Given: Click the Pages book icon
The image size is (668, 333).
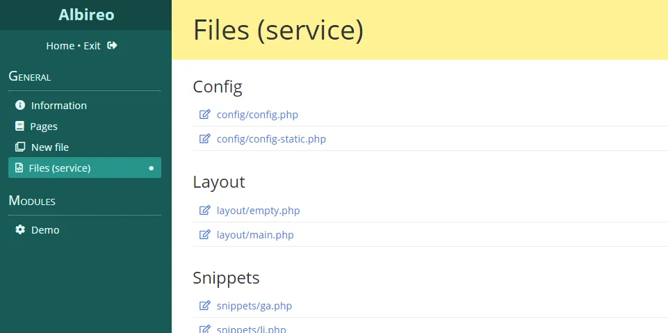Looking at the screenshot, I should [x=19, y=127].
